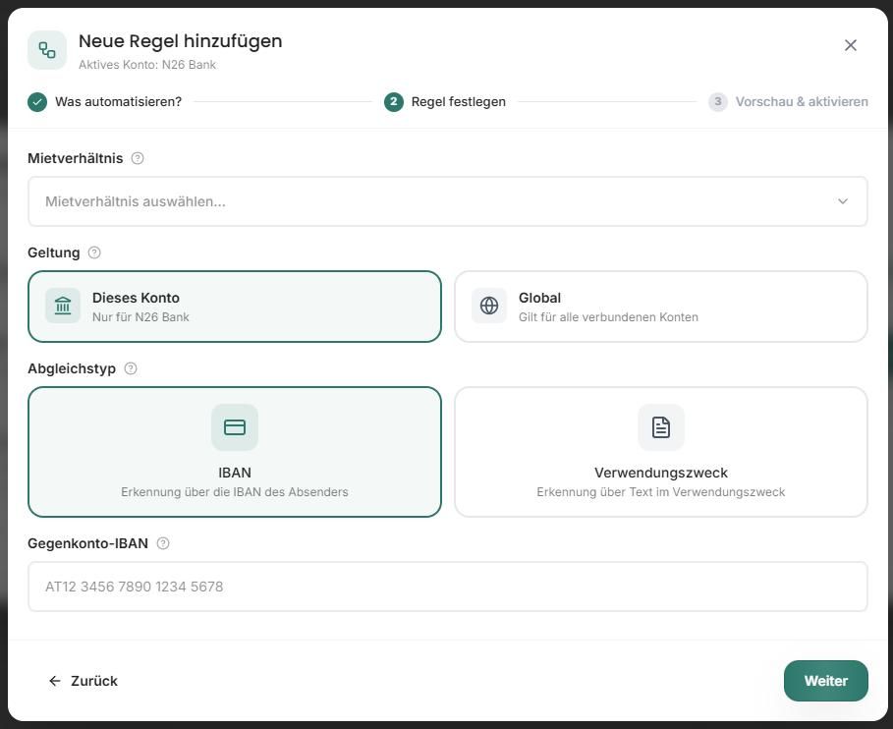Show help for Gegenkonto-IBAN
893x729 pixels.
(163, 543)
